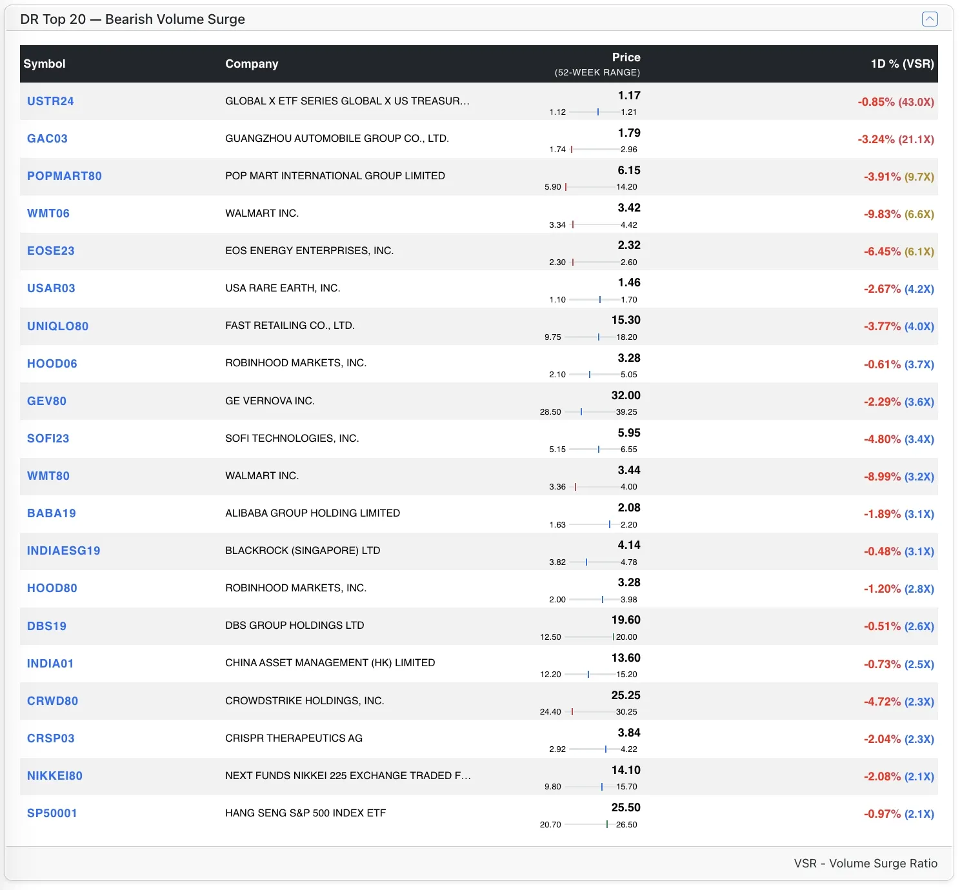Select company name CROWDSTRIKE HOLDINGS, INC.

(305, 701)
